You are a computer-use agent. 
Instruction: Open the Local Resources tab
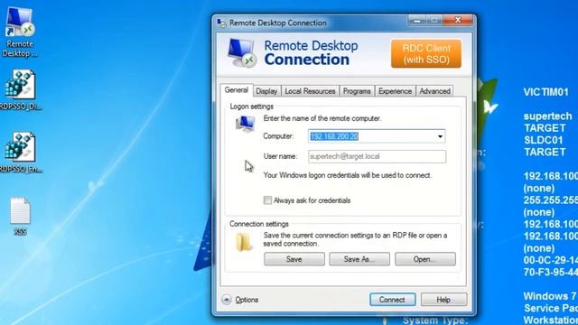coord(310,91)
